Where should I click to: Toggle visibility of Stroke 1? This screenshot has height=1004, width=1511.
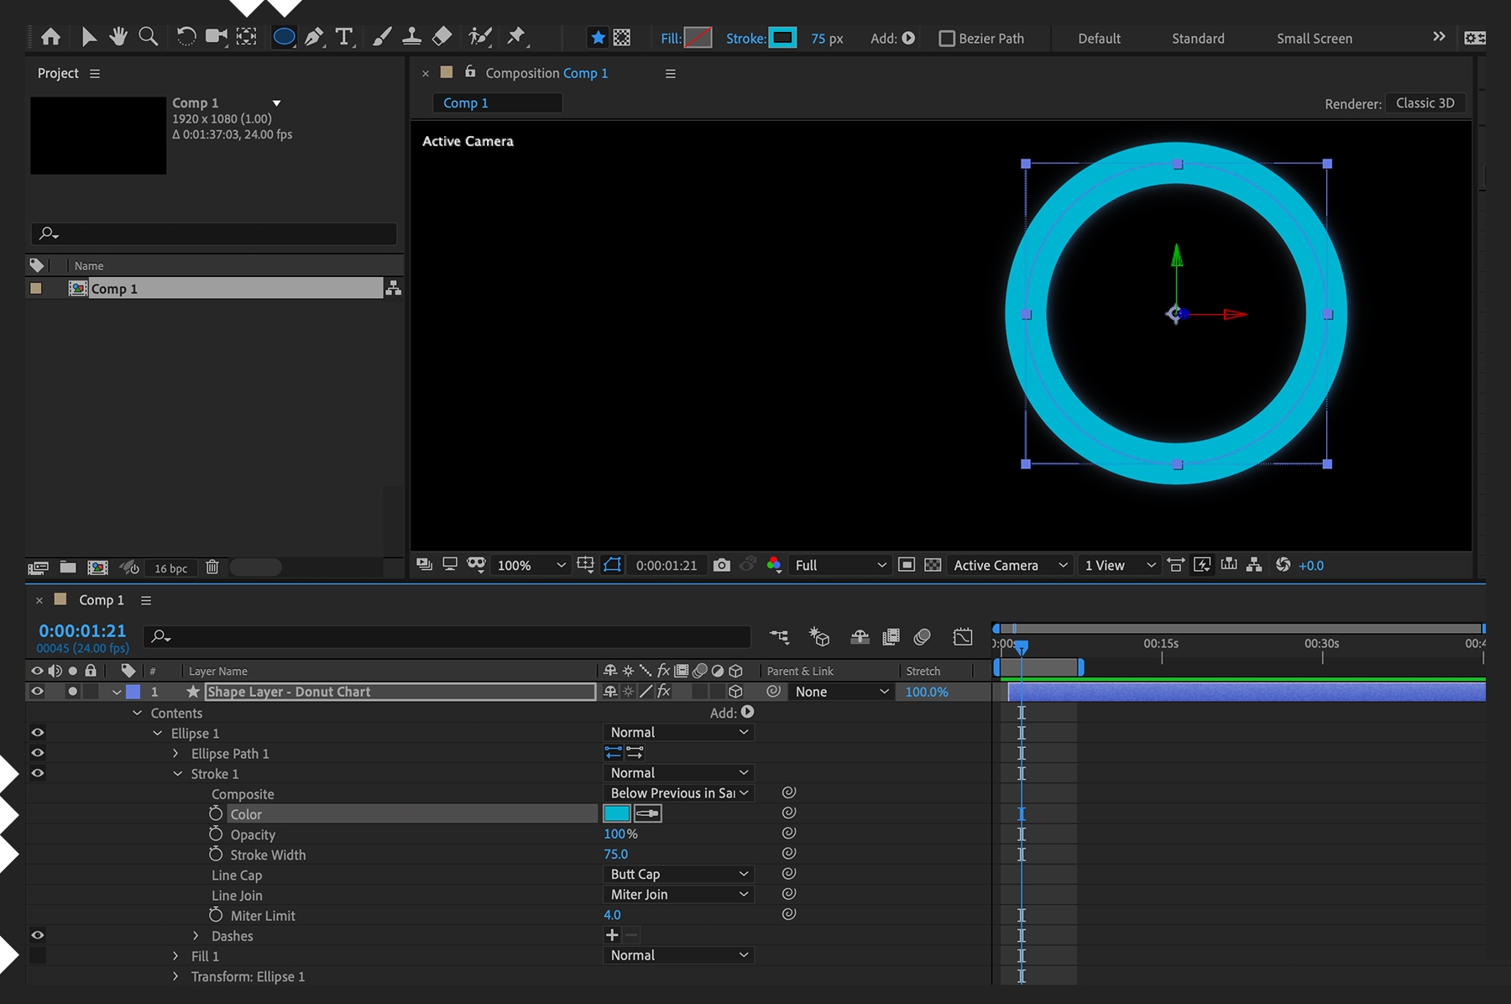tap(37, 773)
